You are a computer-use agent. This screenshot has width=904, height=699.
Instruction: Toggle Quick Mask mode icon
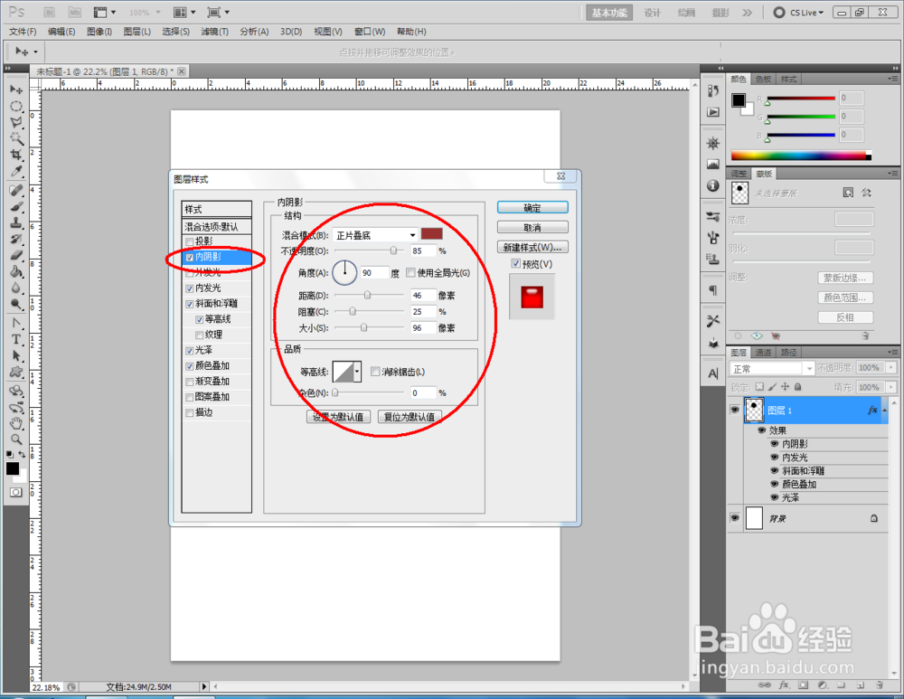coord(16,492)
